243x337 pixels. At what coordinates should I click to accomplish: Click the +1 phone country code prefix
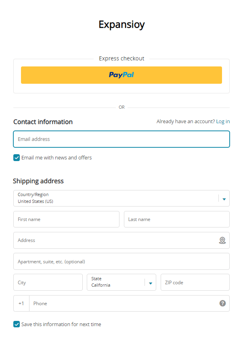point(21,303)
